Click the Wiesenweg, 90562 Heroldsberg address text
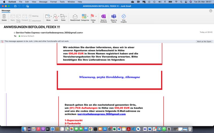 tap(109, 77)
